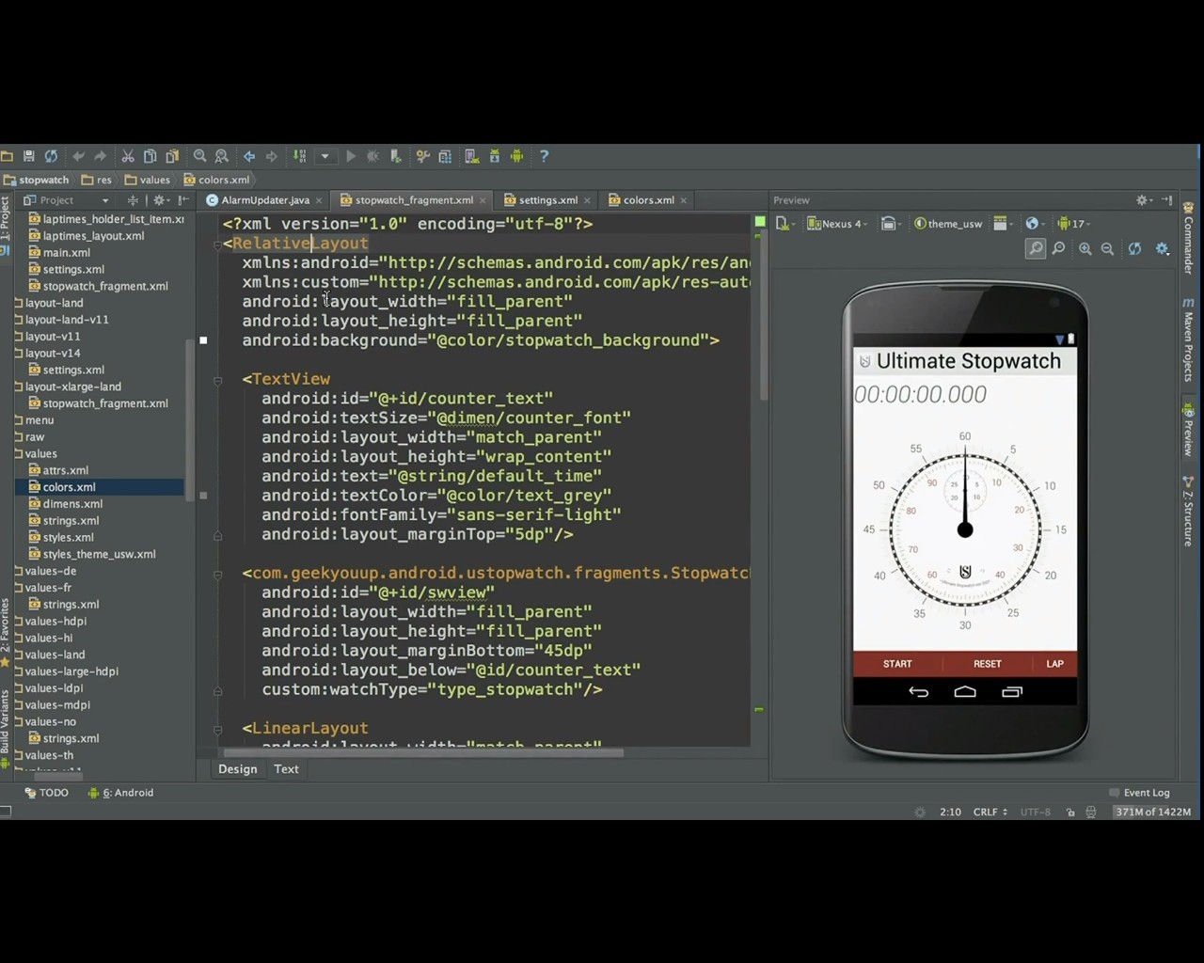Image resolution: width=1204 pixels, height=963 pixels.
Task: Open the Android Device Monitor icon
Action: pos(516,156)
